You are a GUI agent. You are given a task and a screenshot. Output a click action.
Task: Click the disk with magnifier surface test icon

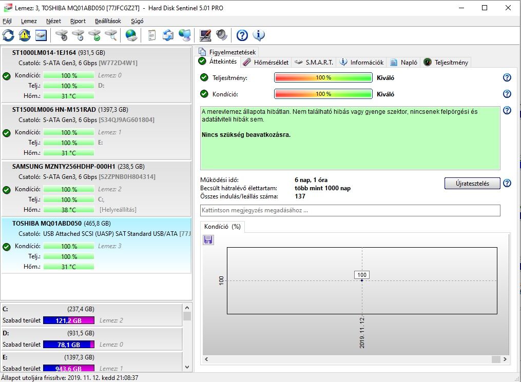point(111,35)
